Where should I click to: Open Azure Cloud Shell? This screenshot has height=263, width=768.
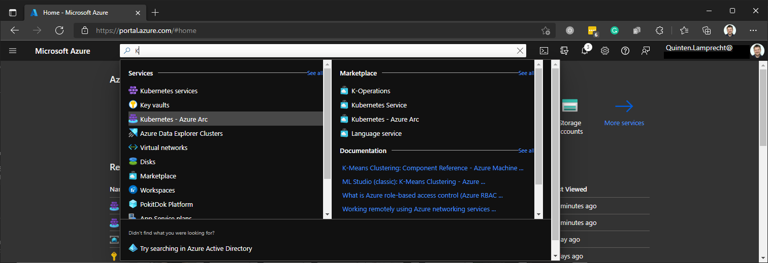[x=543, y=51]
